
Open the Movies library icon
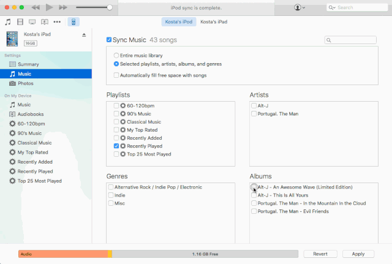(x=20, y=22)
